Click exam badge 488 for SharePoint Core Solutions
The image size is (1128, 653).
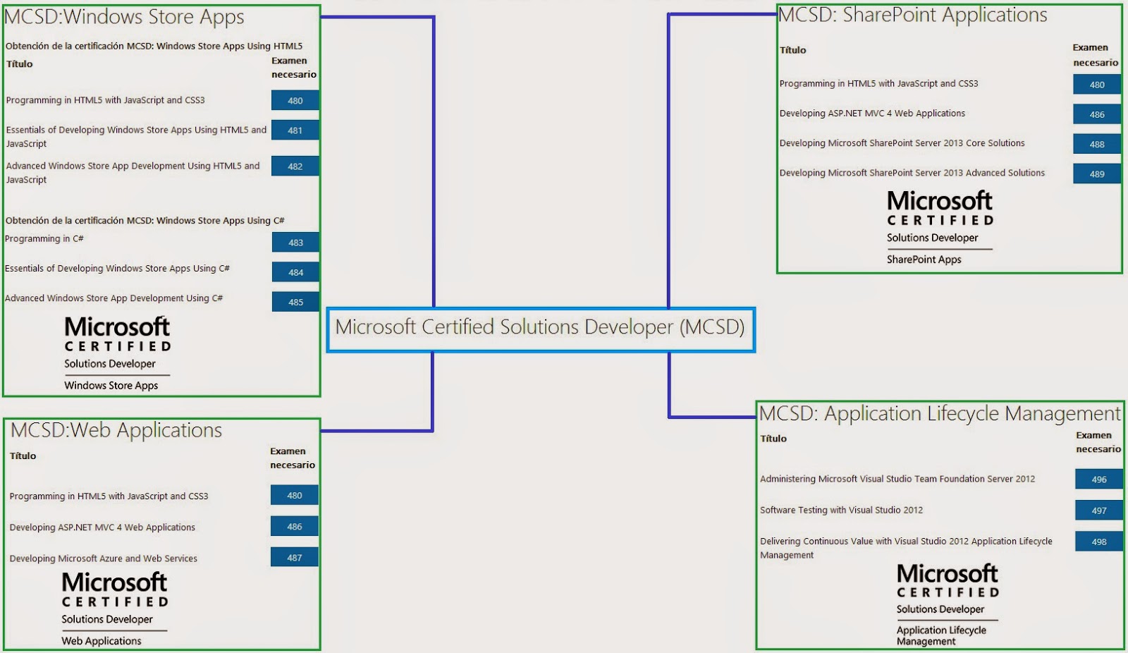coord(1097,143)
